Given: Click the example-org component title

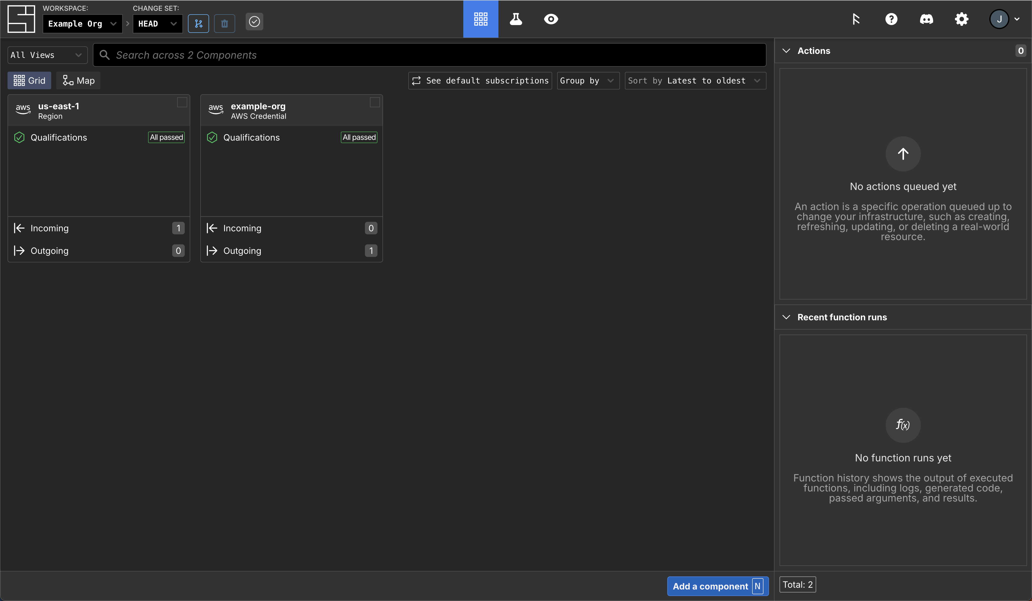Looking at the screenshot, I should click(258, 106).
